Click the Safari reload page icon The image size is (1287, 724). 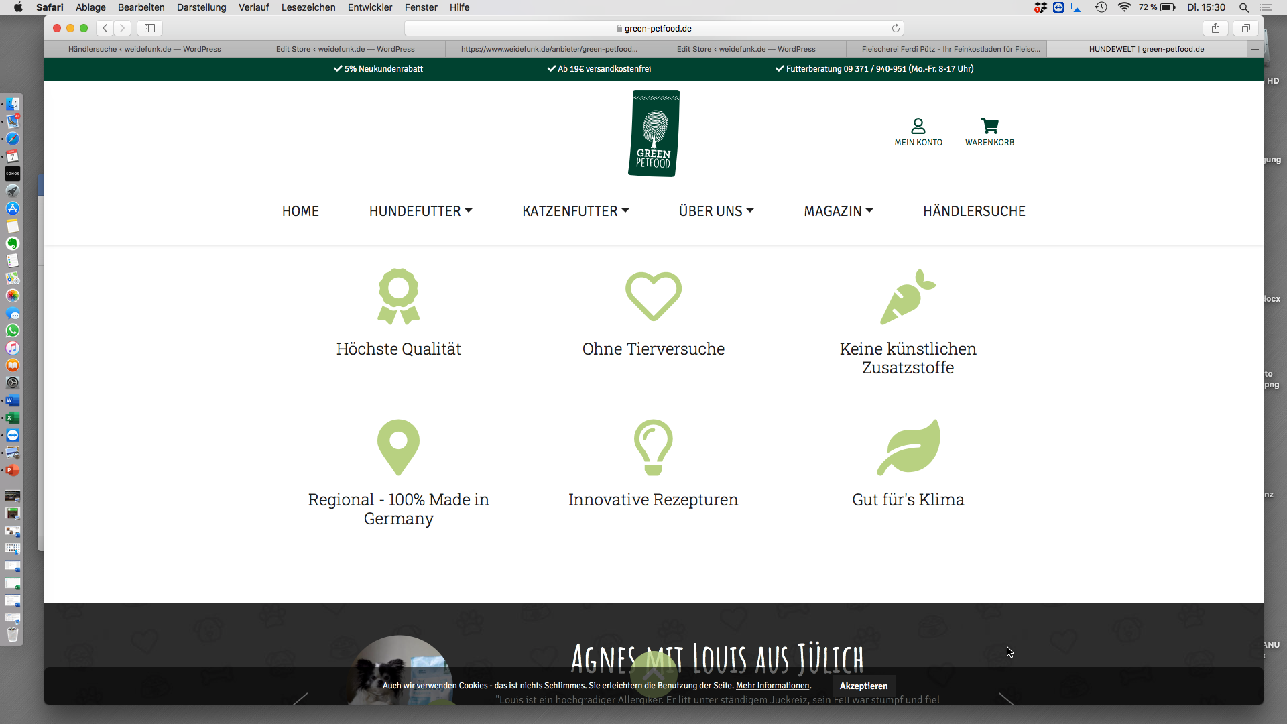pyautogui.click(x=896, y=28)
